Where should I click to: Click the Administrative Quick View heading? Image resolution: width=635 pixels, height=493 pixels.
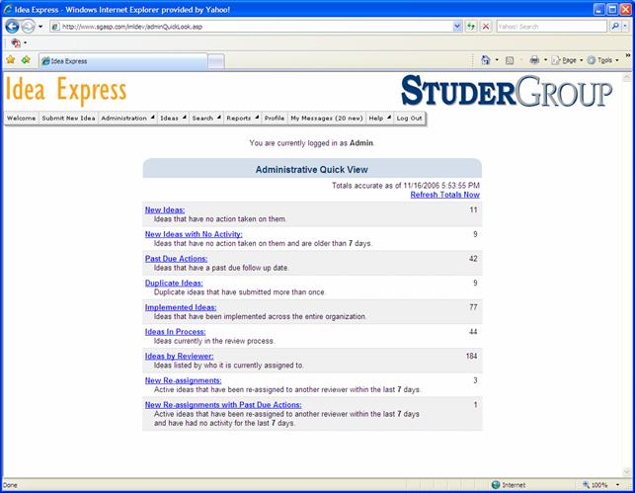point(311,170)
